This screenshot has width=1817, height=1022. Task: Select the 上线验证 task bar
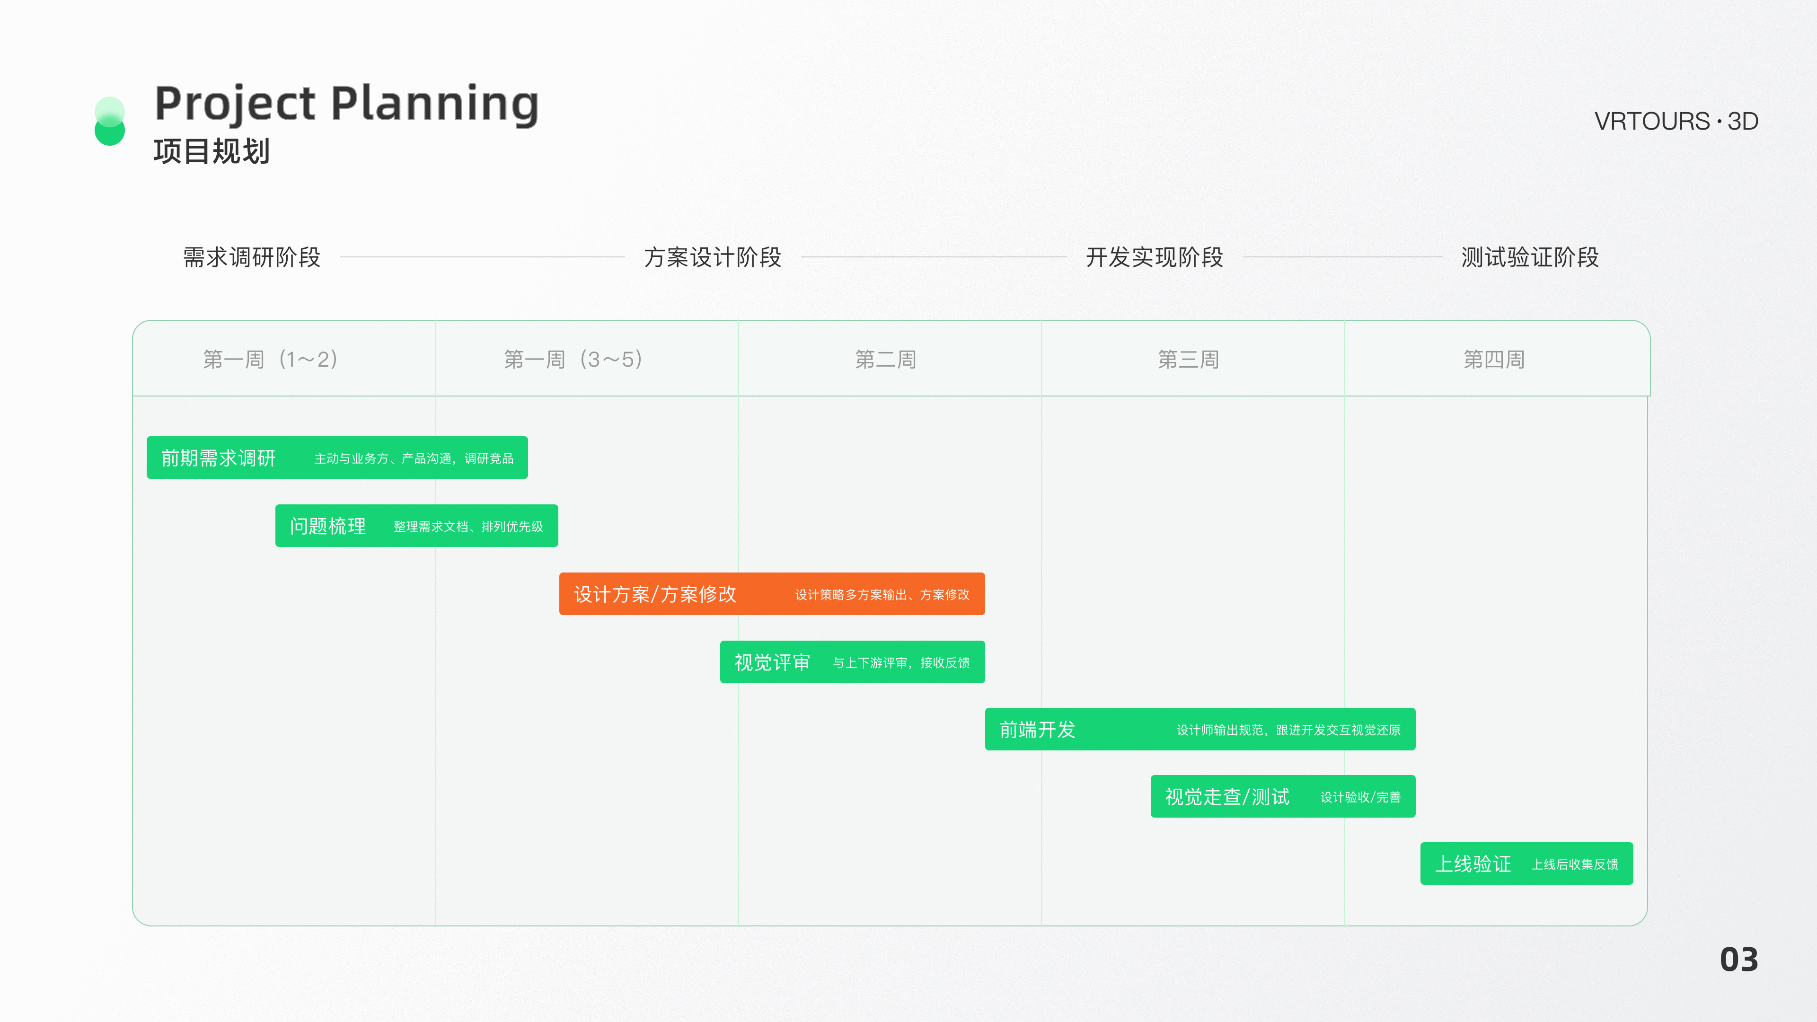1526,863
